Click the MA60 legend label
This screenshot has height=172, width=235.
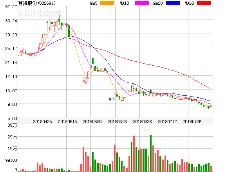click(189, 3)
